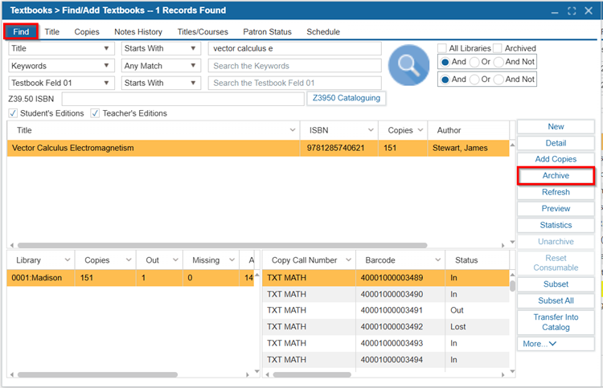Viewport: 603px width, 388px height.
Task: Open the Patron Status tab
Action: coord(267,32)
